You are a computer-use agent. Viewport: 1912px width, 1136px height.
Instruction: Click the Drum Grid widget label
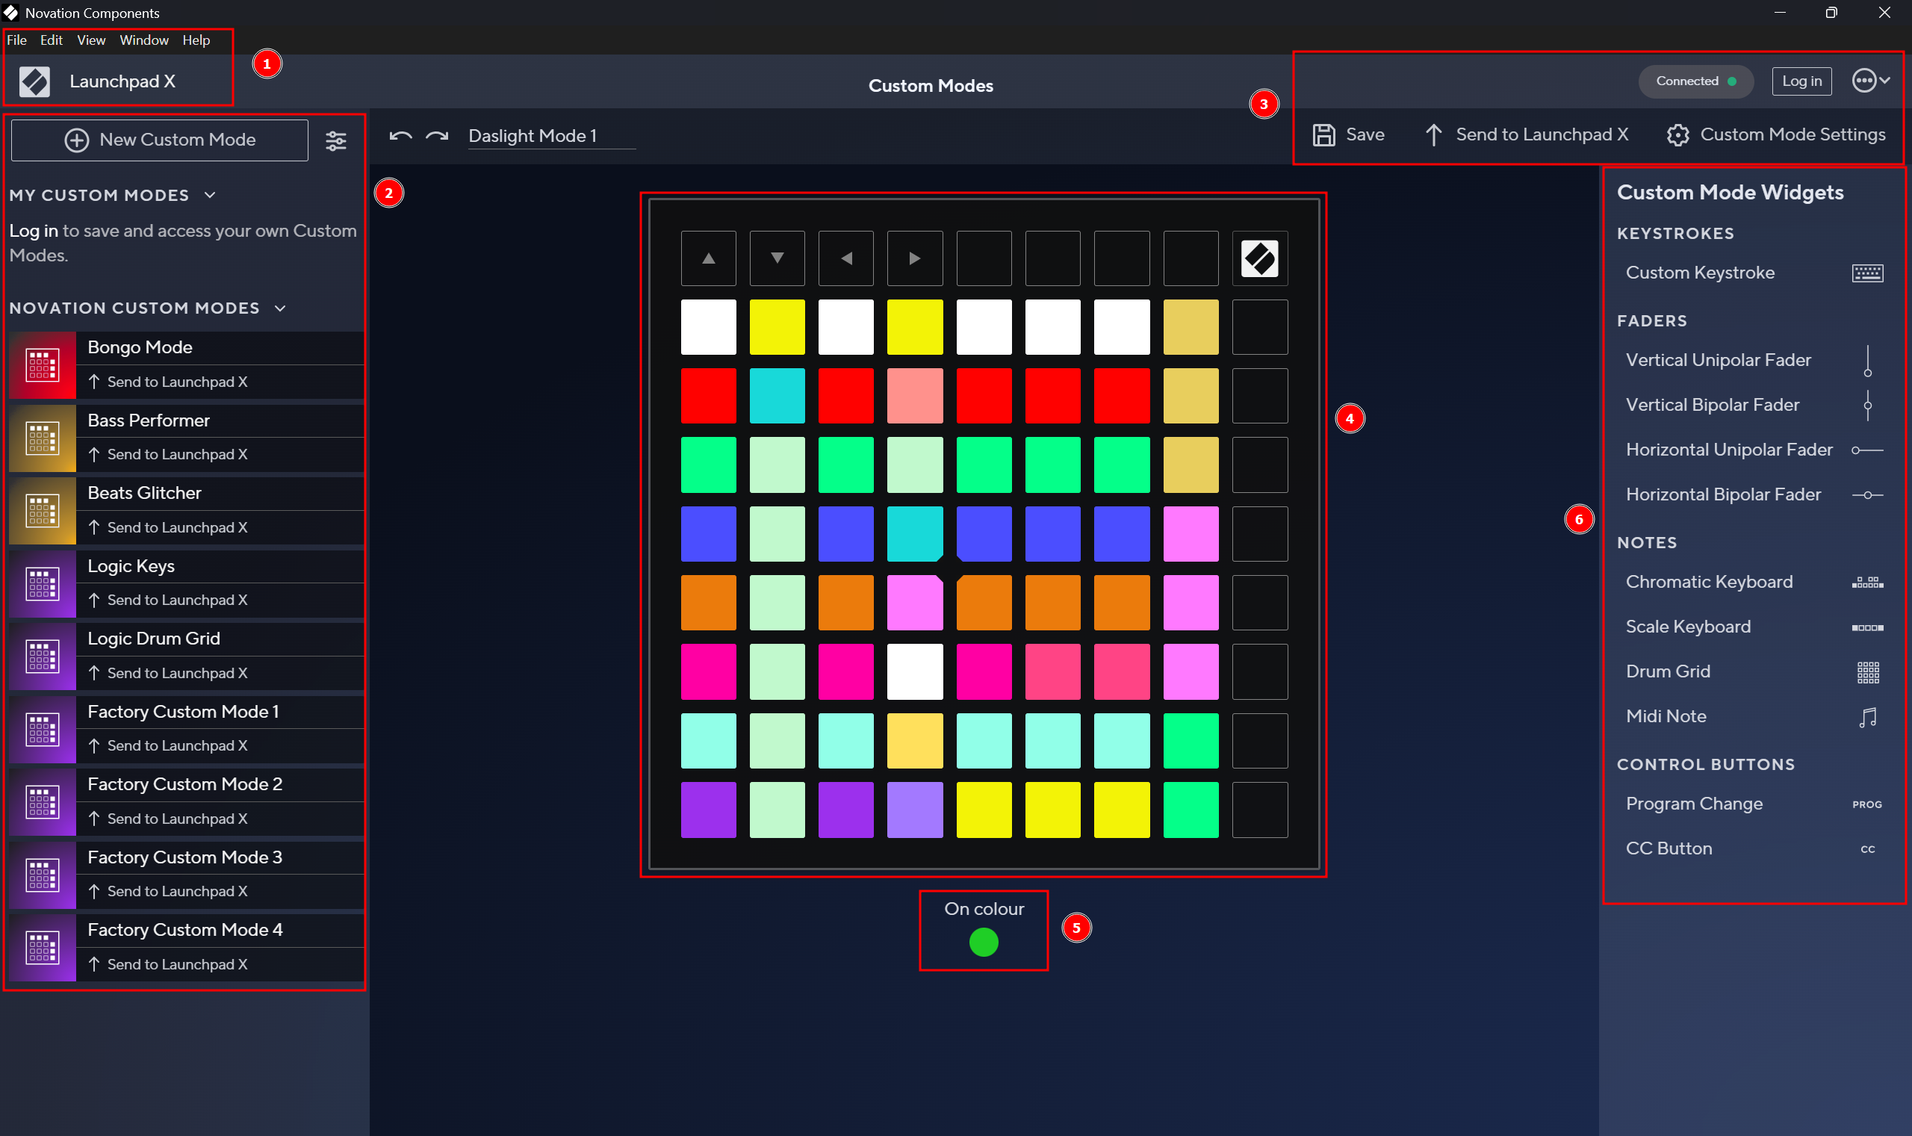[x=1667, y=671]
